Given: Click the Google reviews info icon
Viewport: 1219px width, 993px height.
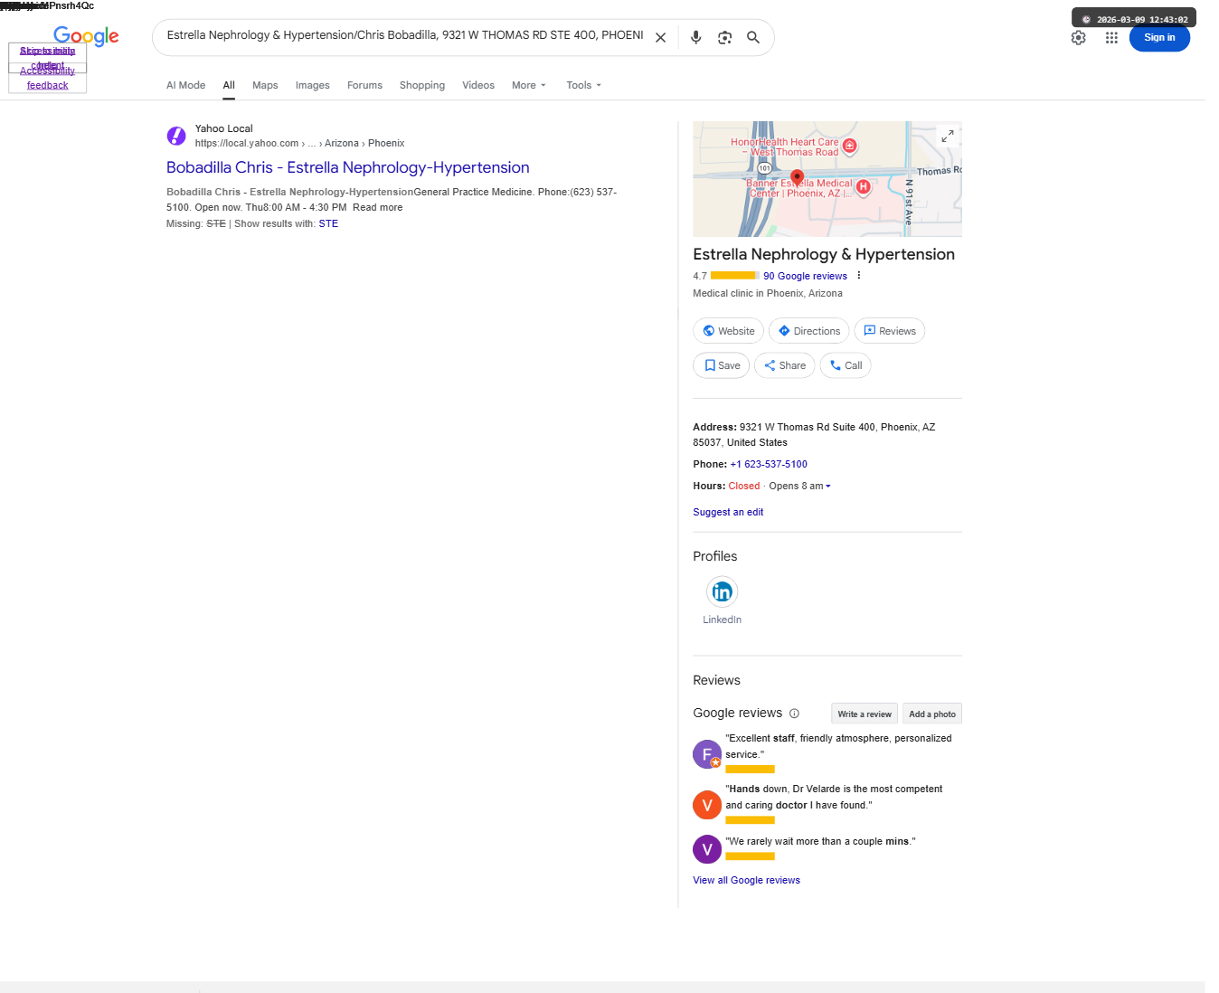Looking at the screenshot, I should click(794, 714).
